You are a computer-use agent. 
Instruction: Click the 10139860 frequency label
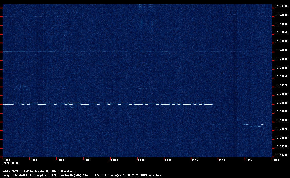(x=281, y=111)
